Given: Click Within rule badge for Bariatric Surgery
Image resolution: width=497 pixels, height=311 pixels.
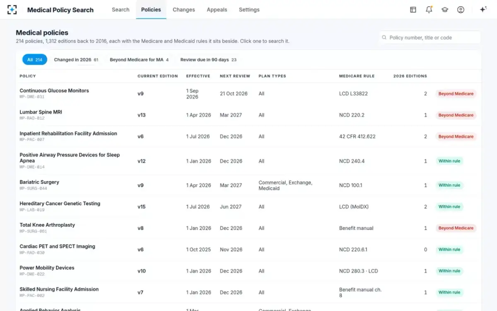Looking at the screenshot, I should click(x=449, y=185).
